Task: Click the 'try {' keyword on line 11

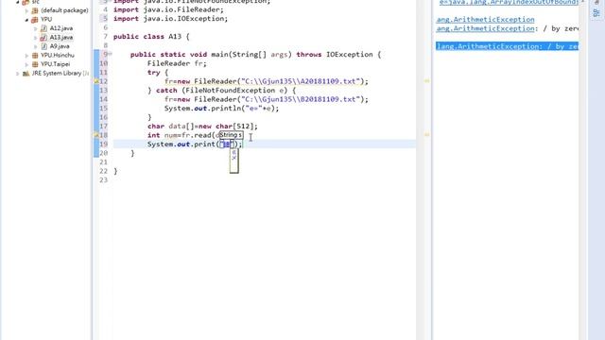Action: point(158,73)
